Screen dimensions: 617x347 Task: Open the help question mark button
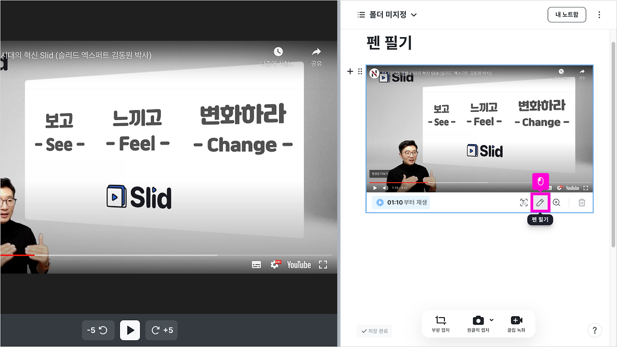595,330
